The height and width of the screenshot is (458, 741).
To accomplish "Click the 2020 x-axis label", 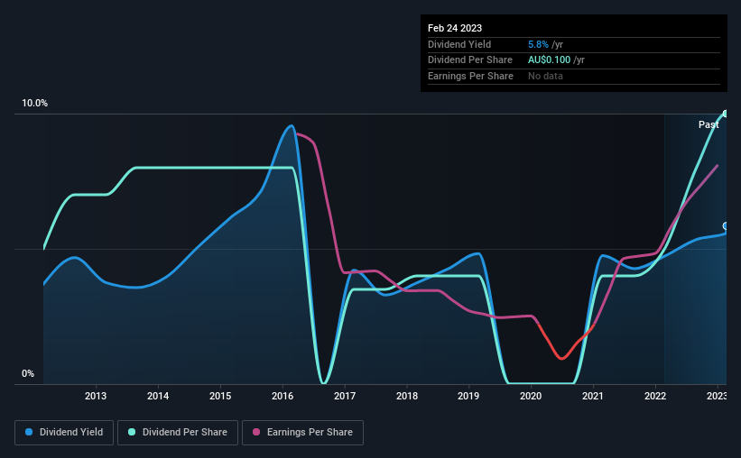I will click(x=531, y=396).
